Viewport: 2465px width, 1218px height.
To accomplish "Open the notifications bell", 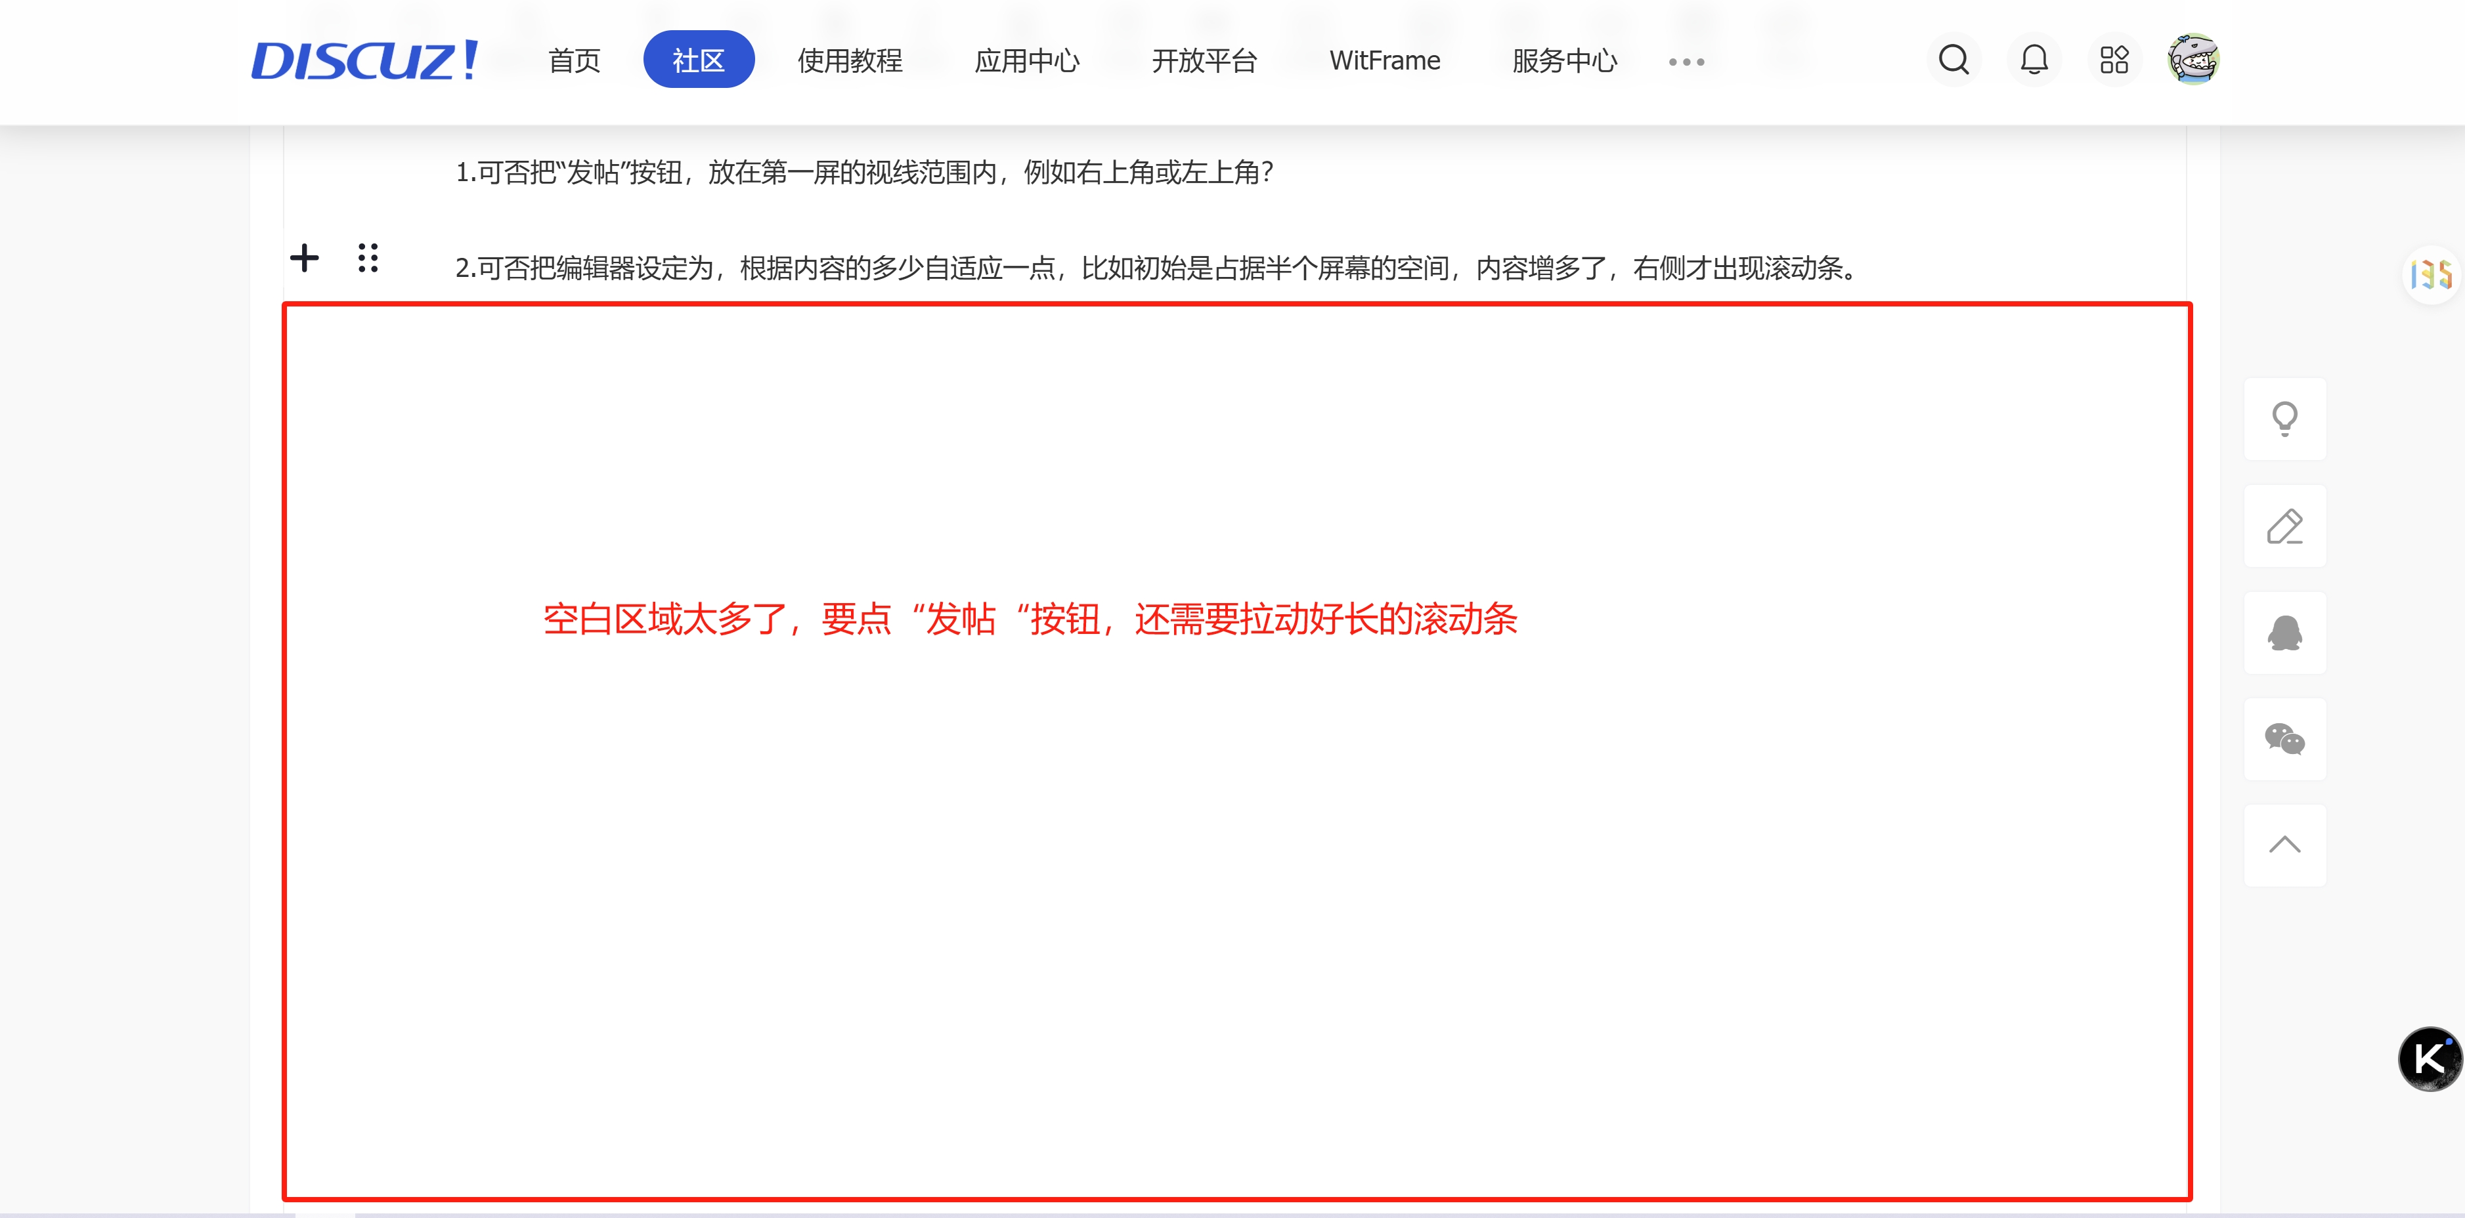I will [2034, 60].
